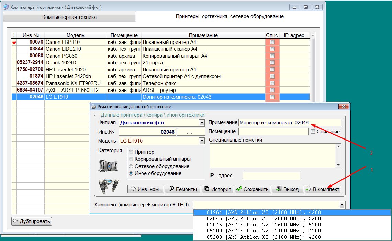Screen dimensions: 392x241
Task: Close the Редактирование данных об оргтехнике dialog
Action: coord(344,107)
